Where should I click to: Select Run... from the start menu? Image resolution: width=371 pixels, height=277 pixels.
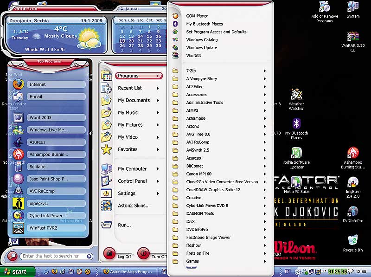pos(124,225)
